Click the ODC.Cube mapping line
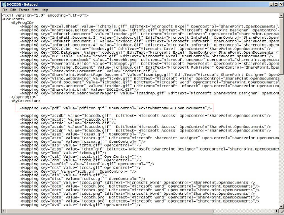The image size is (284, 215). click(x=146, y=49)
